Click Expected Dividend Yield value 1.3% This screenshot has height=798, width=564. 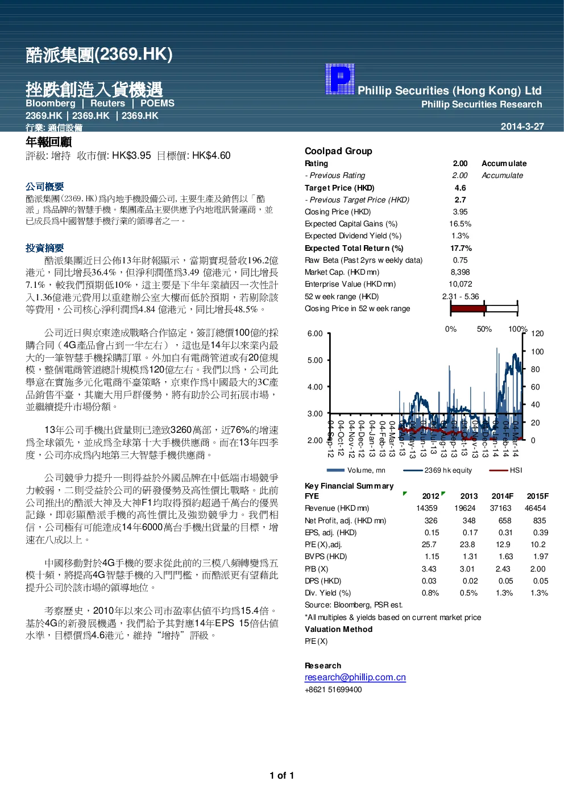(461, 236)
